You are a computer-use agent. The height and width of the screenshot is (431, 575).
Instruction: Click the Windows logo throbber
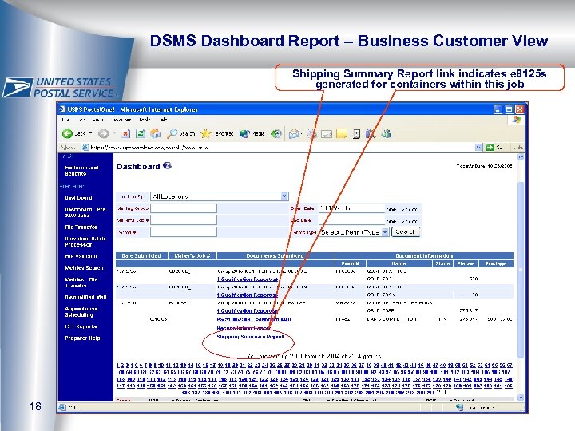[517, 121]
